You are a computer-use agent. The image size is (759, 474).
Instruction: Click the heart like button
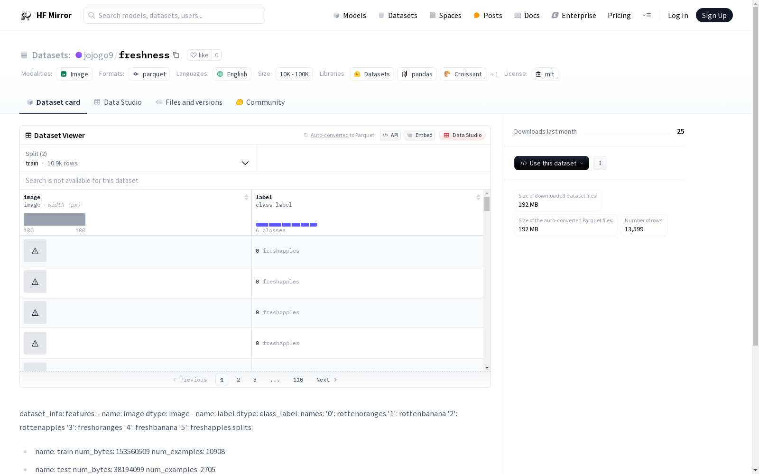coord(199,55)
